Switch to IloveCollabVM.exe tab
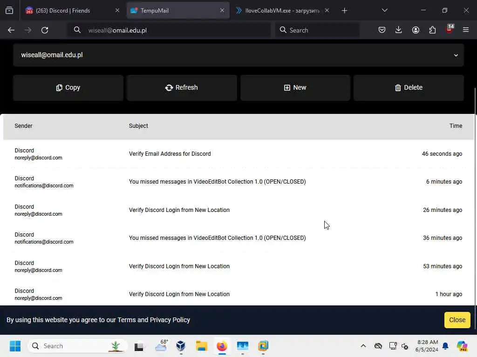477x357 pixels. click(282, 11)
